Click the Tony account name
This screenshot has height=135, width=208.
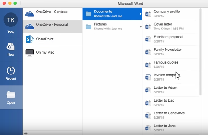click(x=11, y=32)
